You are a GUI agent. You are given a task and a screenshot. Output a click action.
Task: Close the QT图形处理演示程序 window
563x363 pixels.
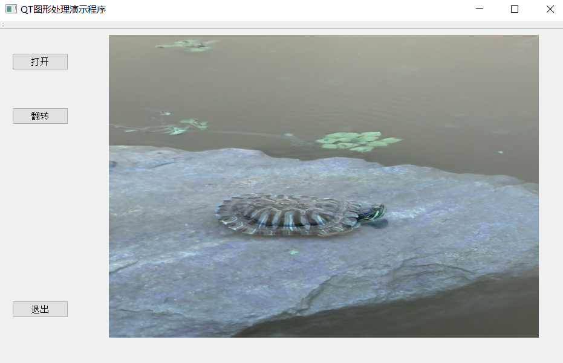[550, 9]
